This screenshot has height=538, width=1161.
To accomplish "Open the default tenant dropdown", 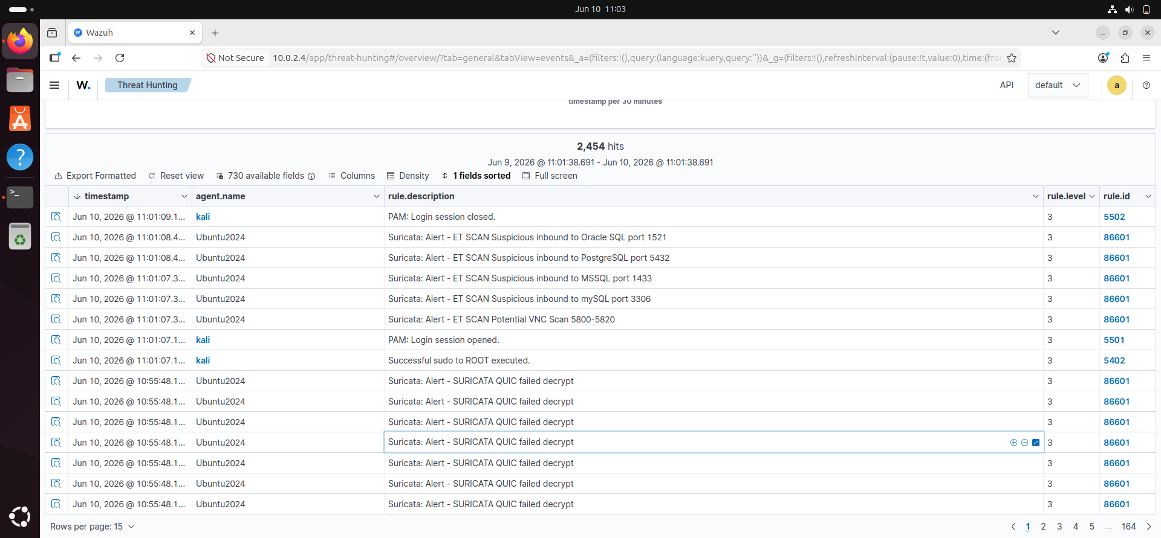I will tap(1058, 85).
